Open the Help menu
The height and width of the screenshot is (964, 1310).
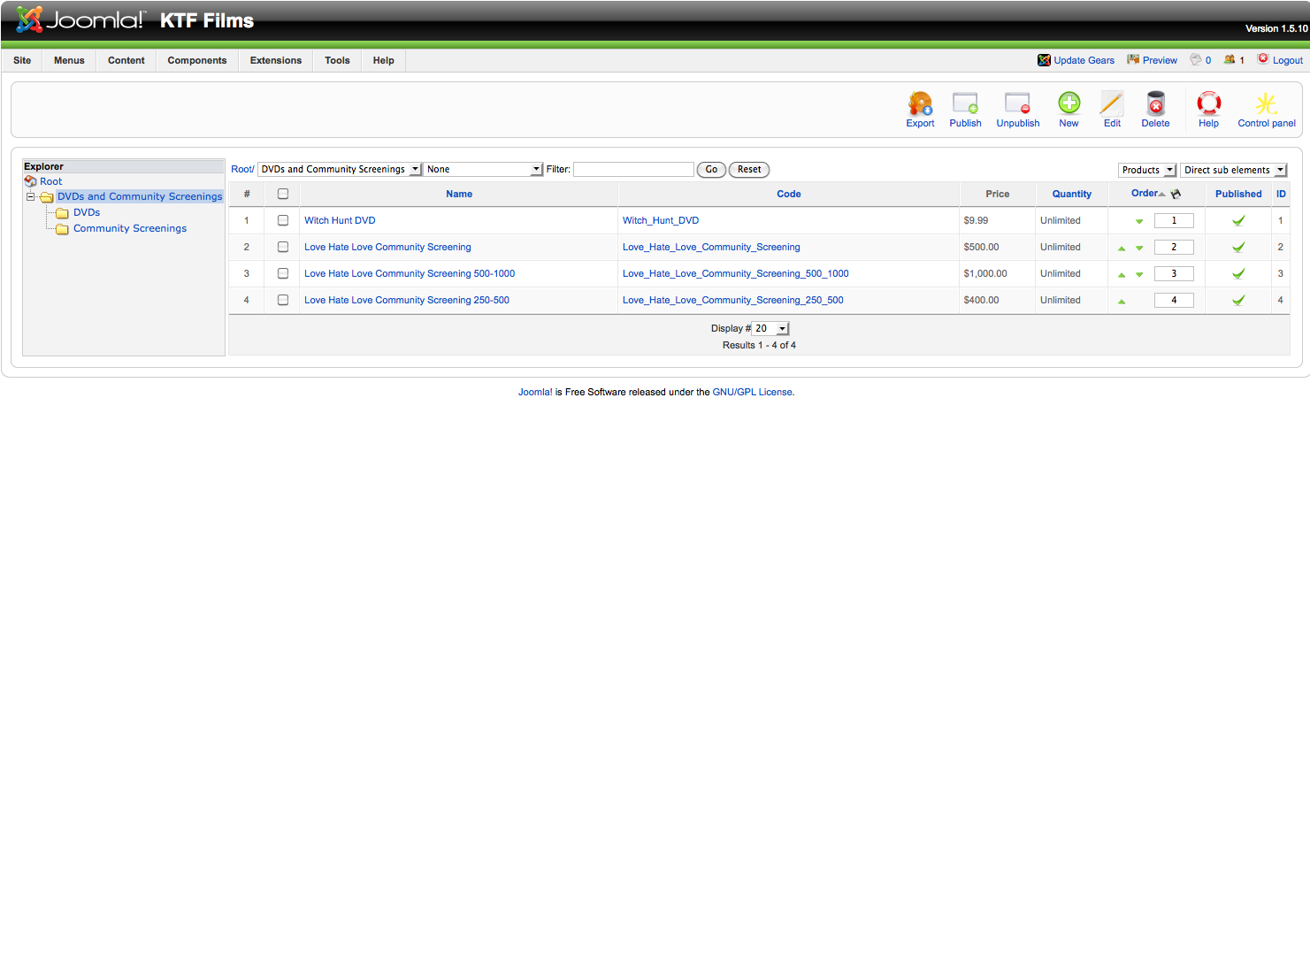[384, 60]
